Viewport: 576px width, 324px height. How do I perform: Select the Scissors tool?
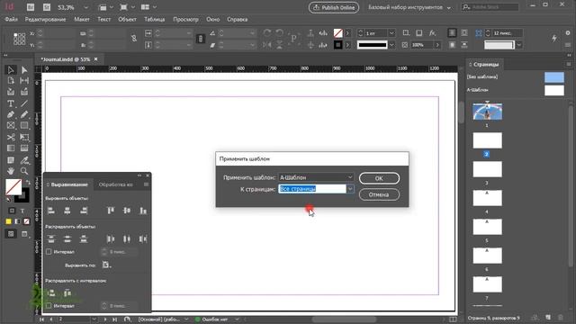tap(11, 138)
